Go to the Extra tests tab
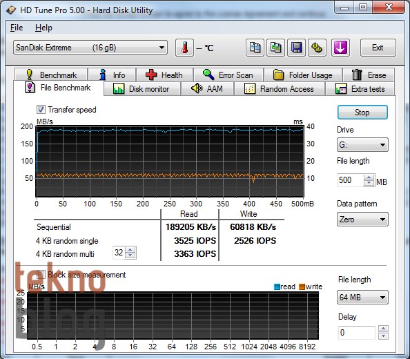 click(x=360, y=89)
